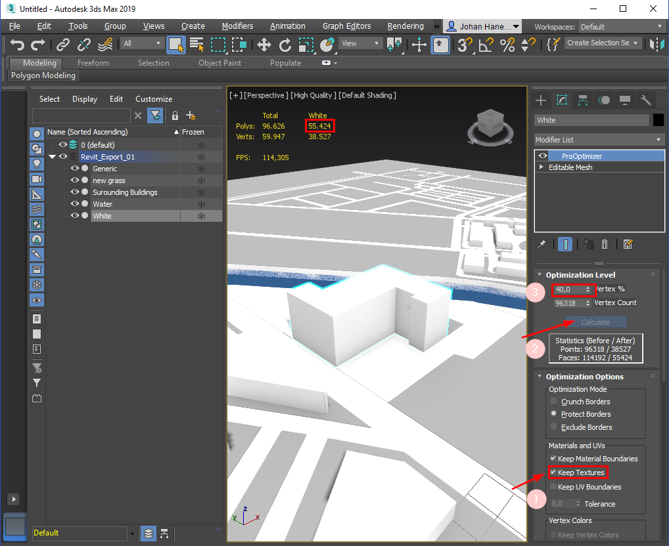
Task: Open the Create panel plus icon
Action: click(x=541, y=100)
